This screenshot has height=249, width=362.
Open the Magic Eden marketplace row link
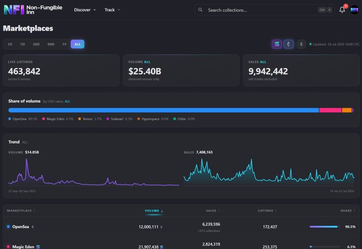23,247
